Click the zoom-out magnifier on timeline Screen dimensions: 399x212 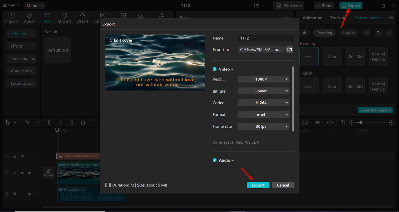pos(351,122)
